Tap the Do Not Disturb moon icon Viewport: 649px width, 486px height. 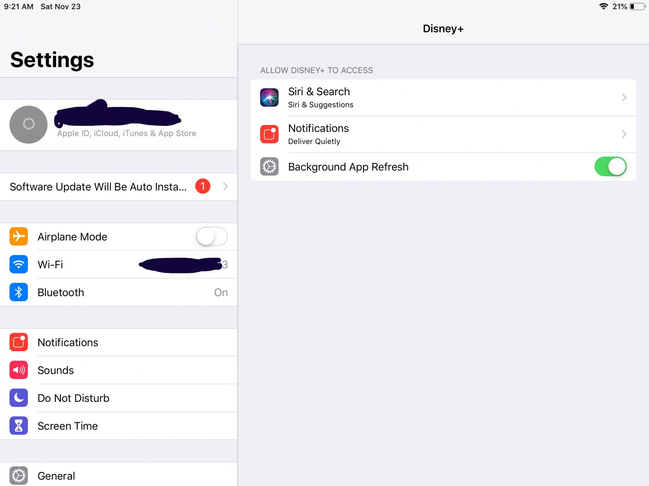click(x=18, y=398)
